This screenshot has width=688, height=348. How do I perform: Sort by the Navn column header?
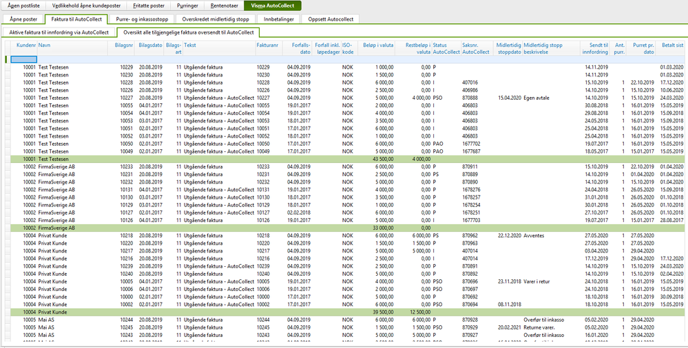pos(72,48)
